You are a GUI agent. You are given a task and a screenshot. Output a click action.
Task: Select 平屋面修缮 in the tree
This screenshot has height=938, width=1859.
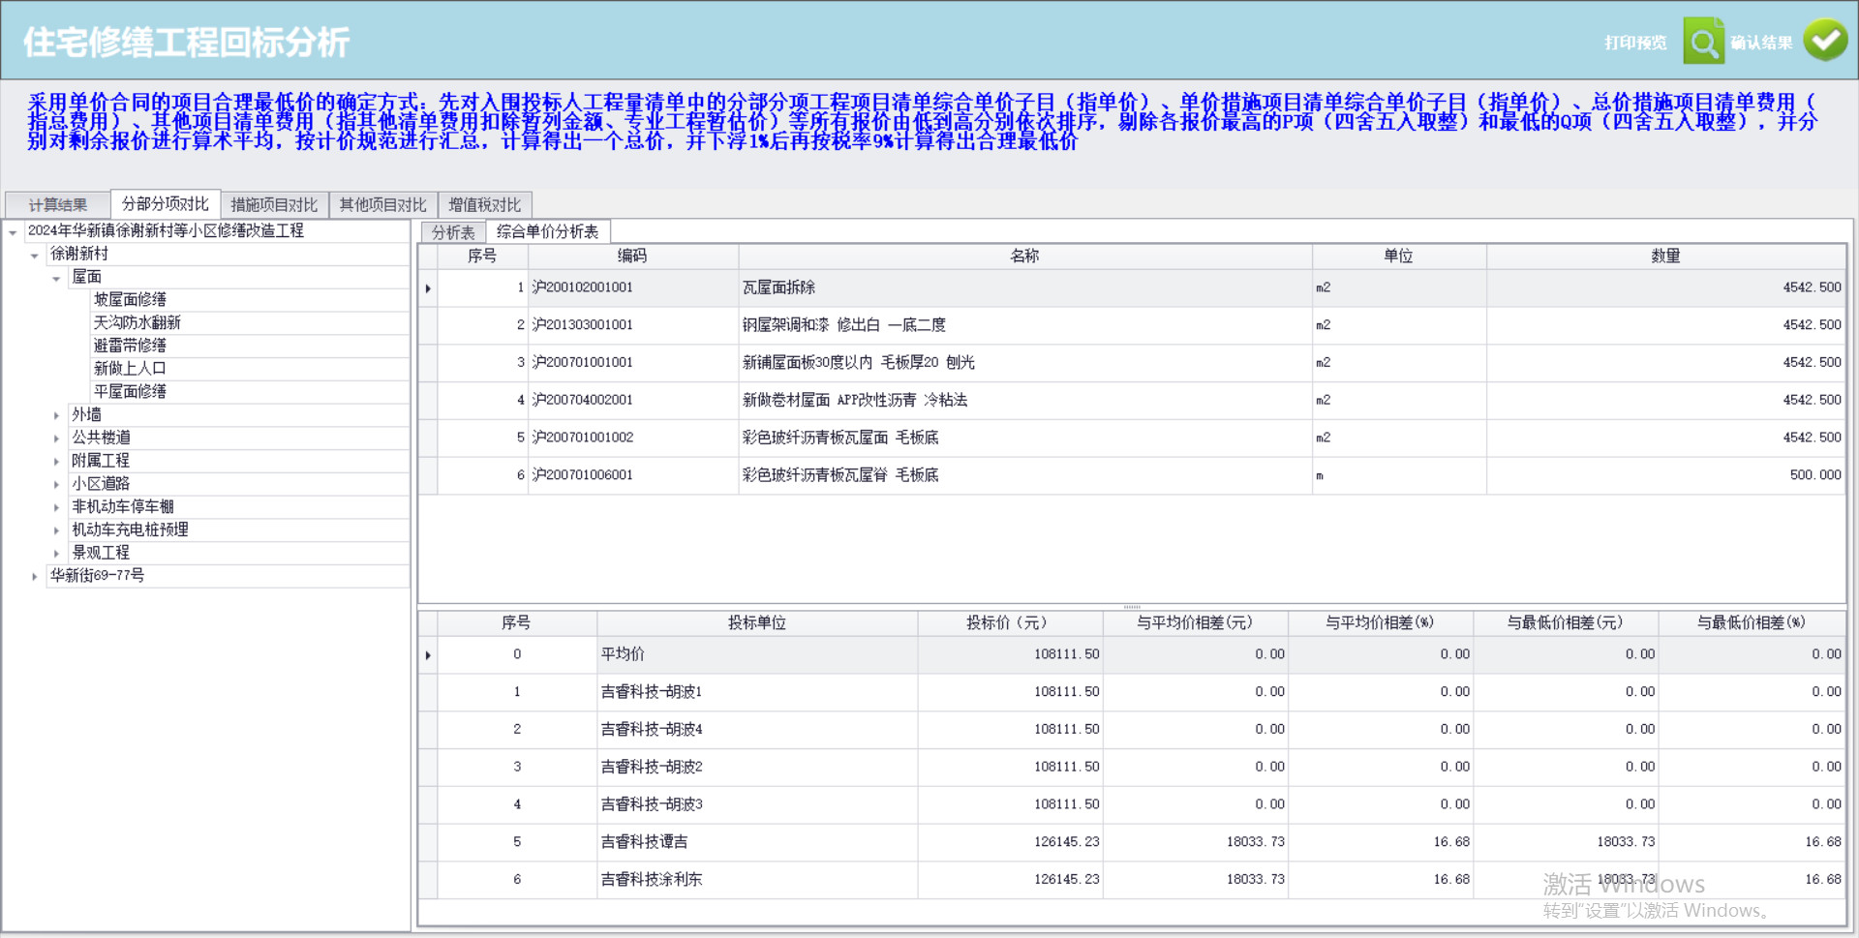(130, 392)
